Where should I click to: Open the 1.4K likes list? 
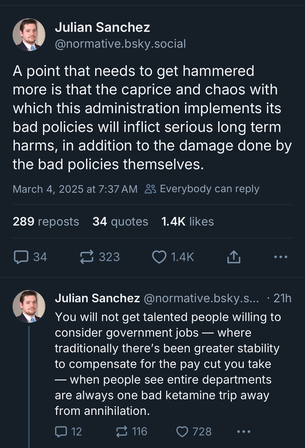tap(187, 221)
